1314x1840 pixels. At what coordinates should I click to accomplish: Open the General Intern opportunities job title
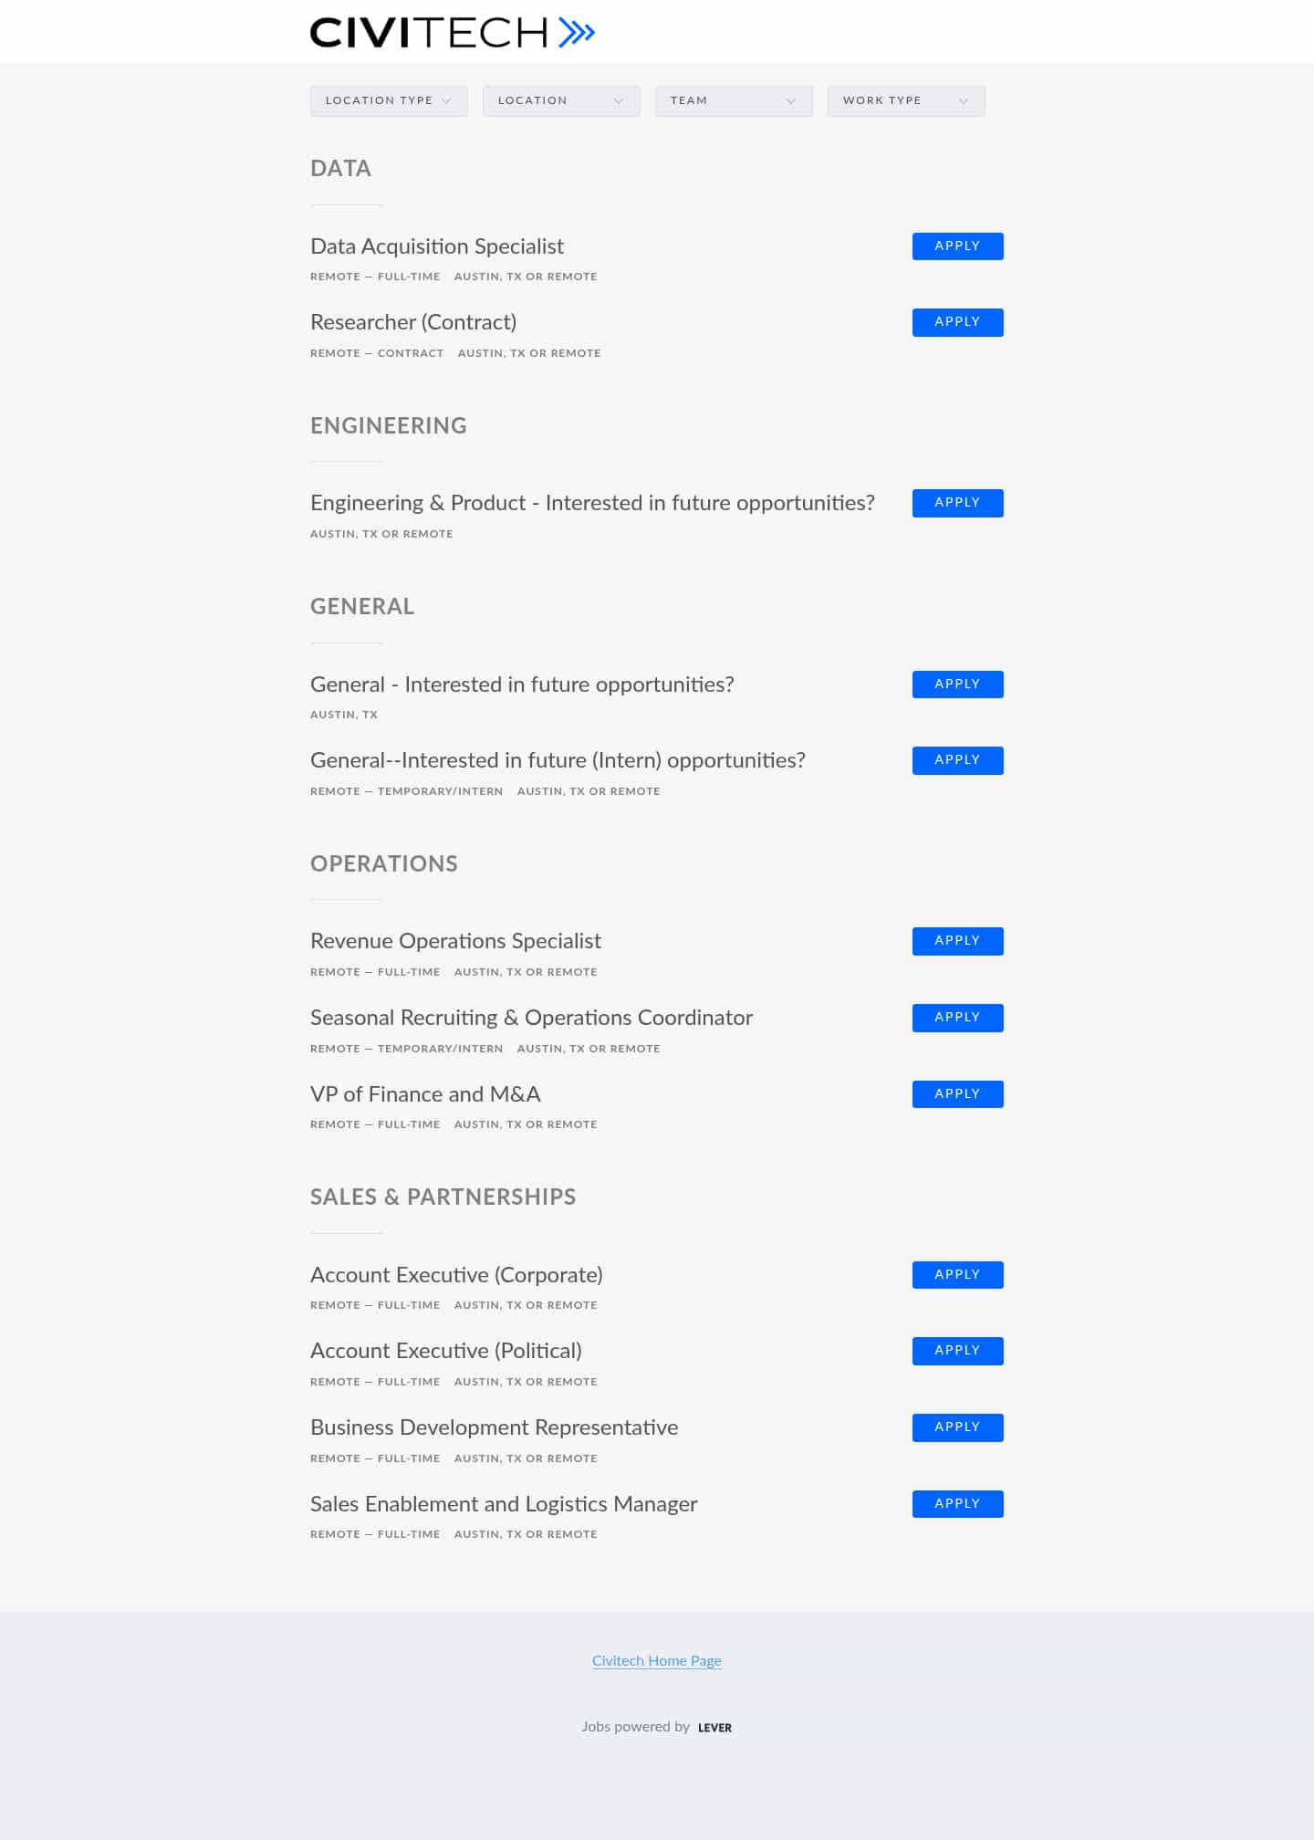558,760
